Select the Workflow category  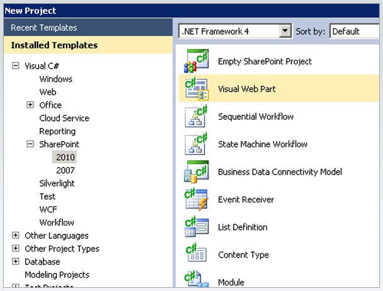57,222
